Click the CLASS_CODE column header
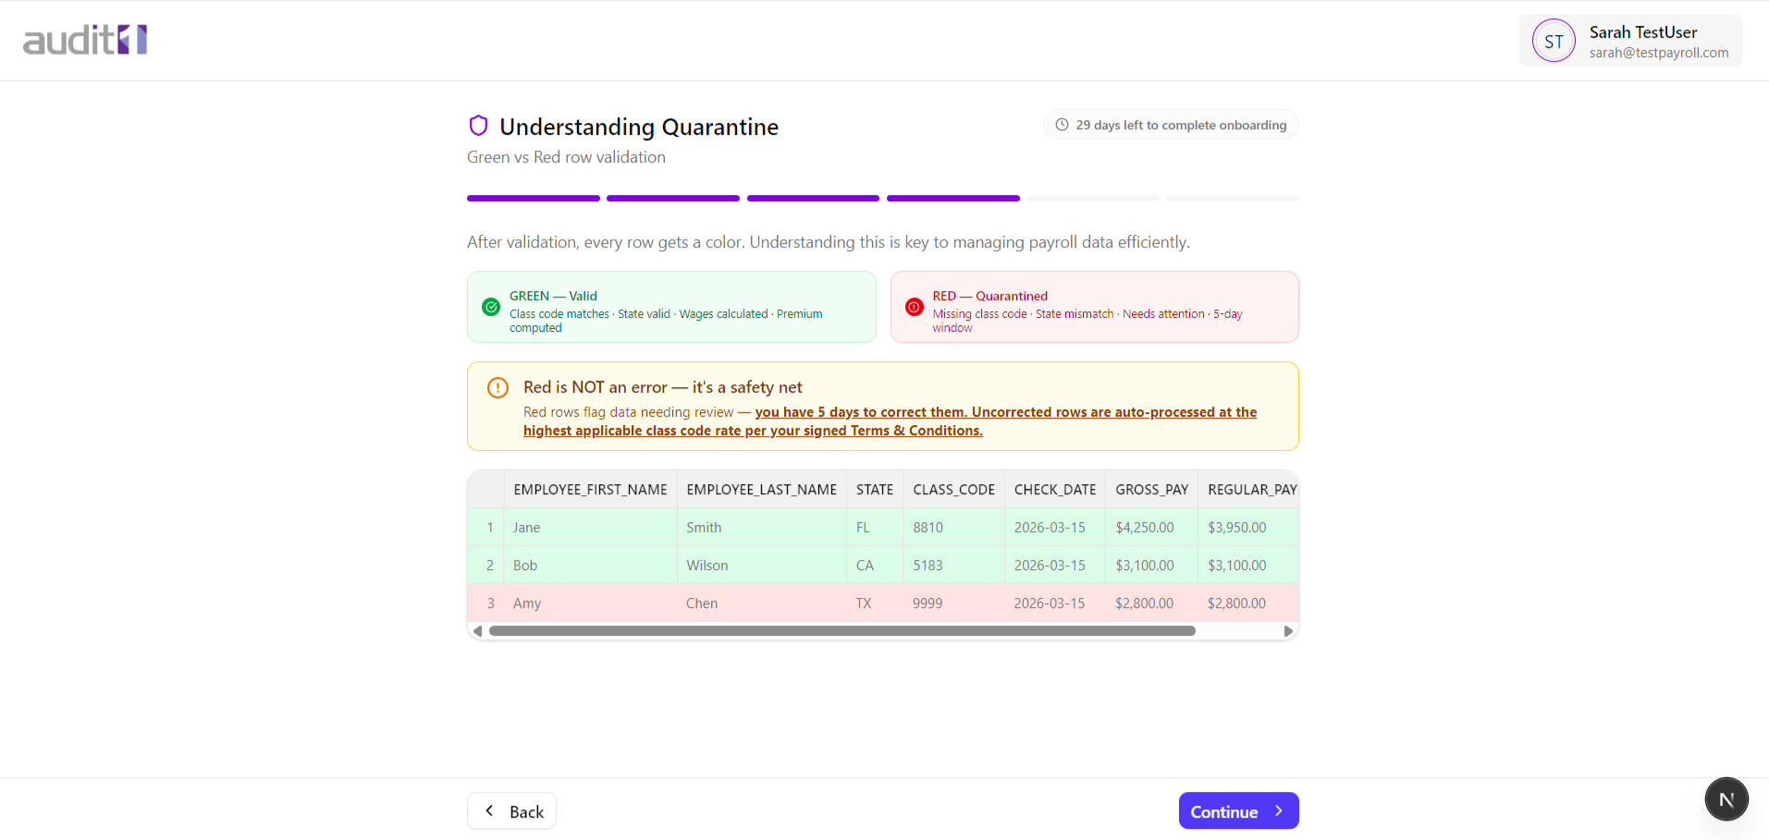Image resolution: width=1769 pixels, height=840 pixels. coord(953,489)
